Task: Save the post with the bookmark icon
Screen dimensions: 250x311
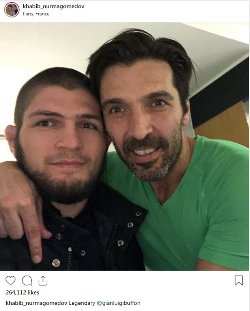Action: click(x=239, y=280)
